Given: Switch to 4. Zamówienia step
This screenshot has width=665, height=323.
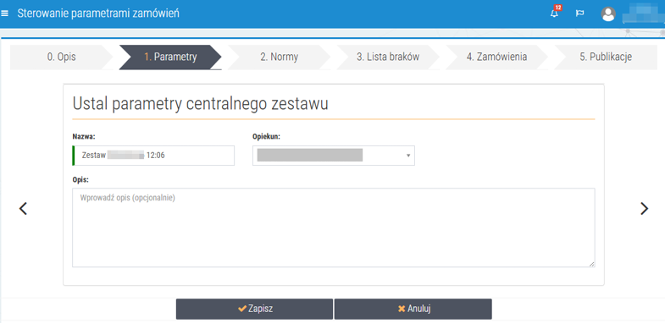Looking at the screenshot, I should tap(496, 57).
